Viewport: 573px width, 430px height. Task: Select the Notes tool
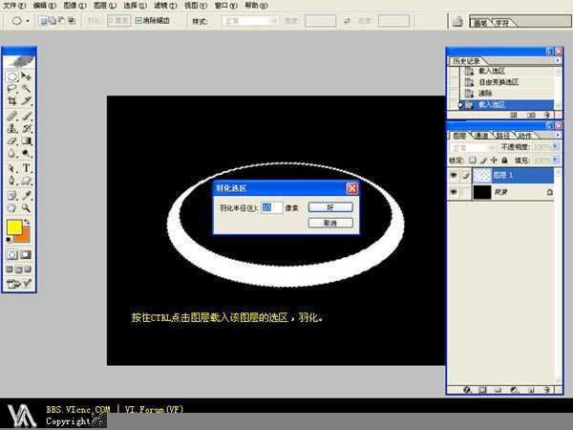click(12, 196)
